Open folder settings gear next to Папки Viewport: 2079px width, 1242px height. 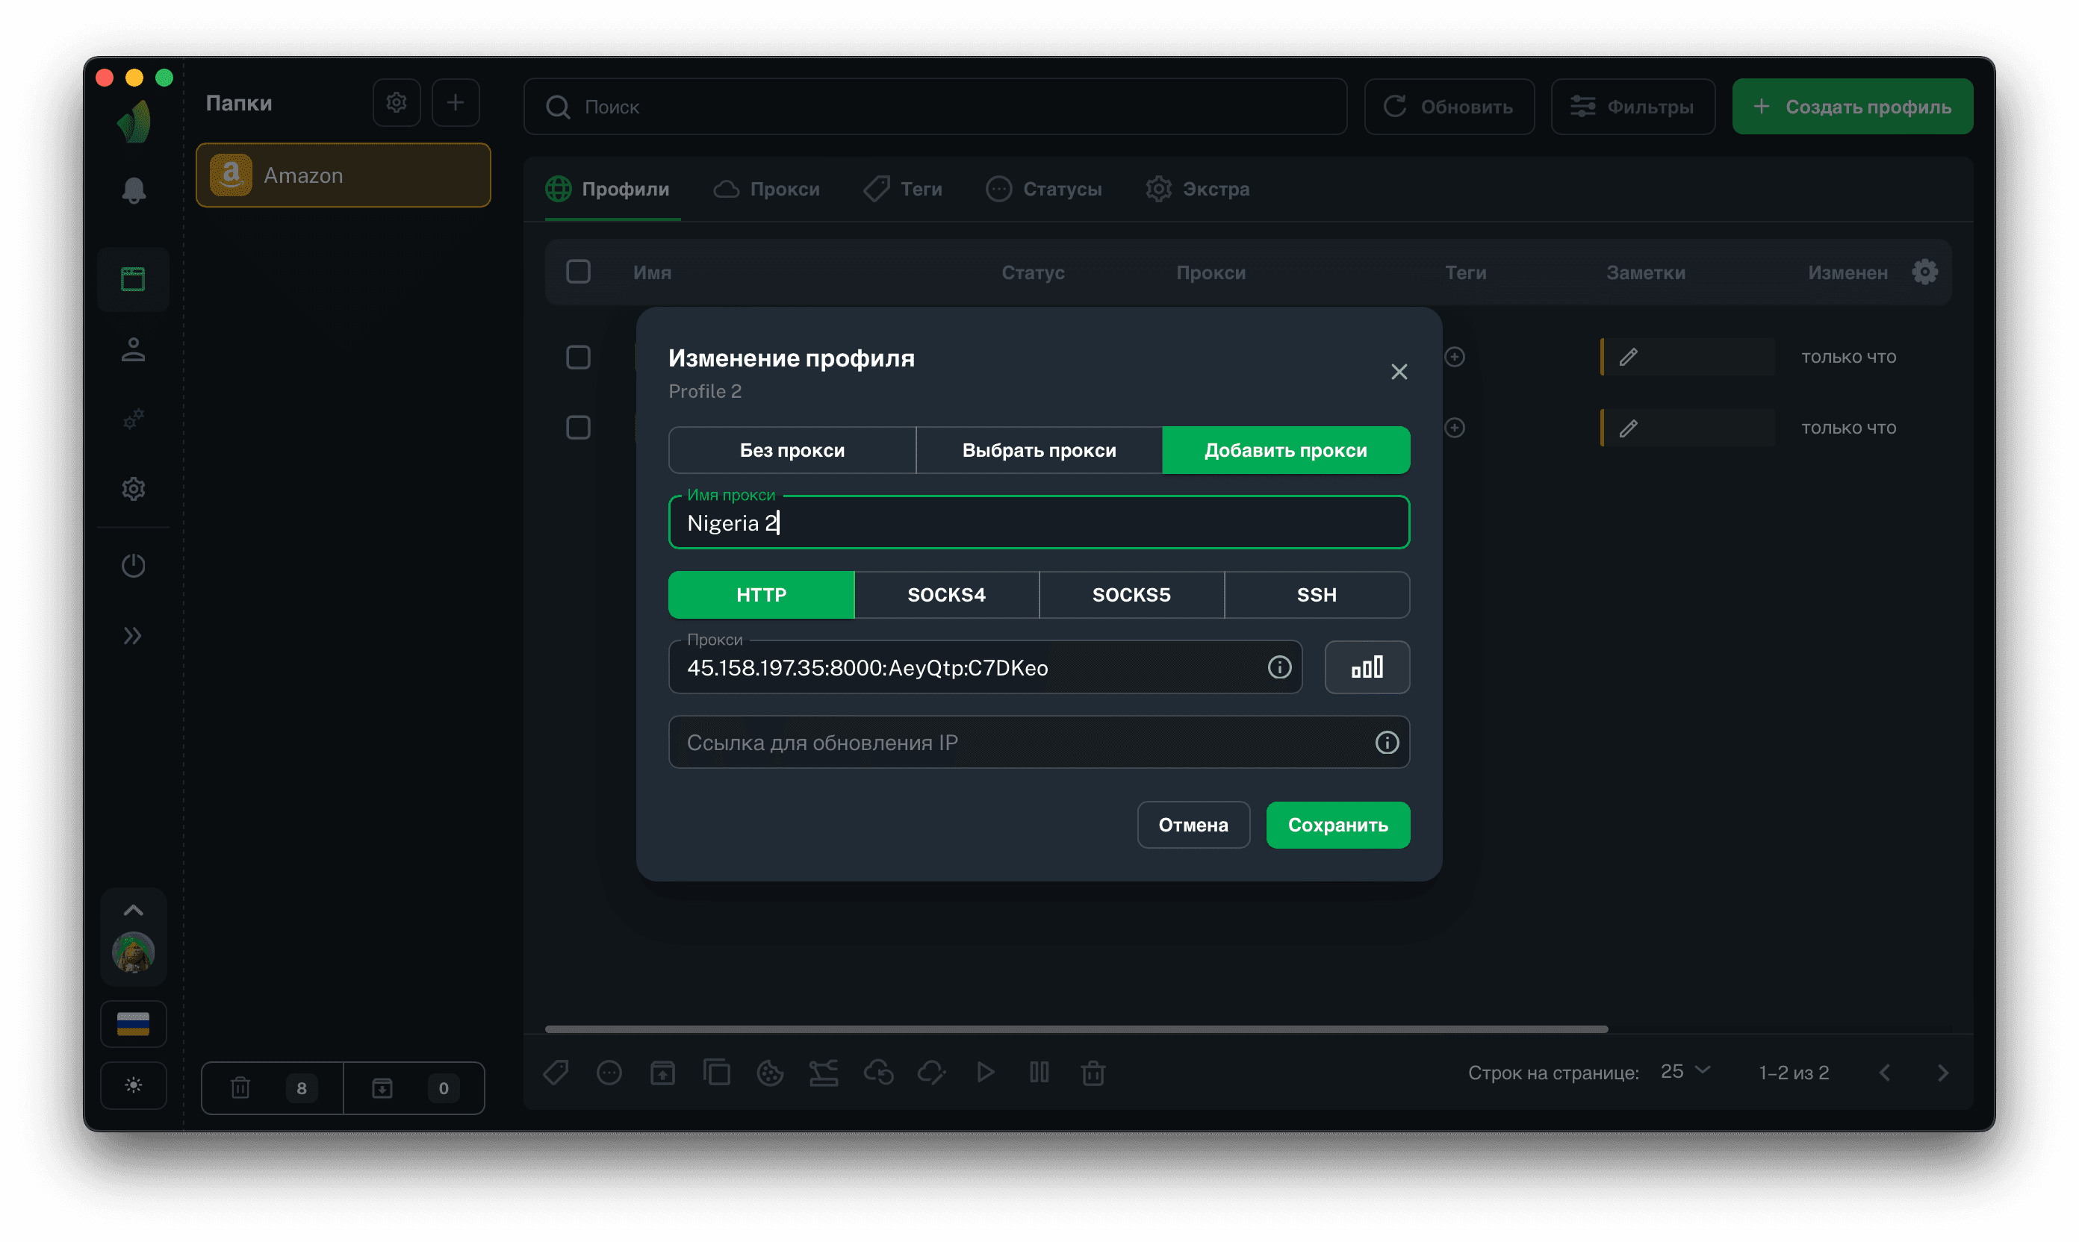point(396,103)
